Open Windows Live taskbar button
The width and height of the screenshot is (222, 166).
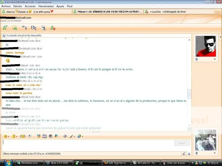[29, 163]
